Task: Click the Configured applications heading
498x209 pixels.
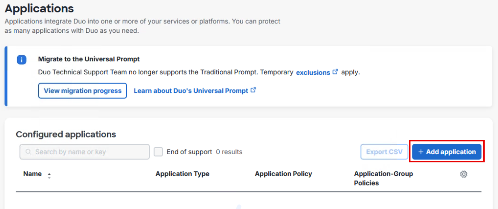Action: click(66, 134)
